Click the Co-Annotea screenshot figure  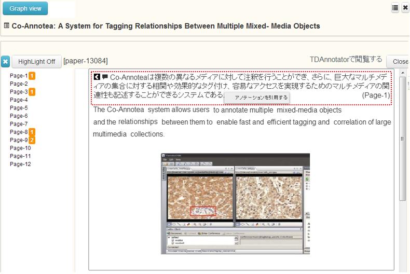point(235,204)
